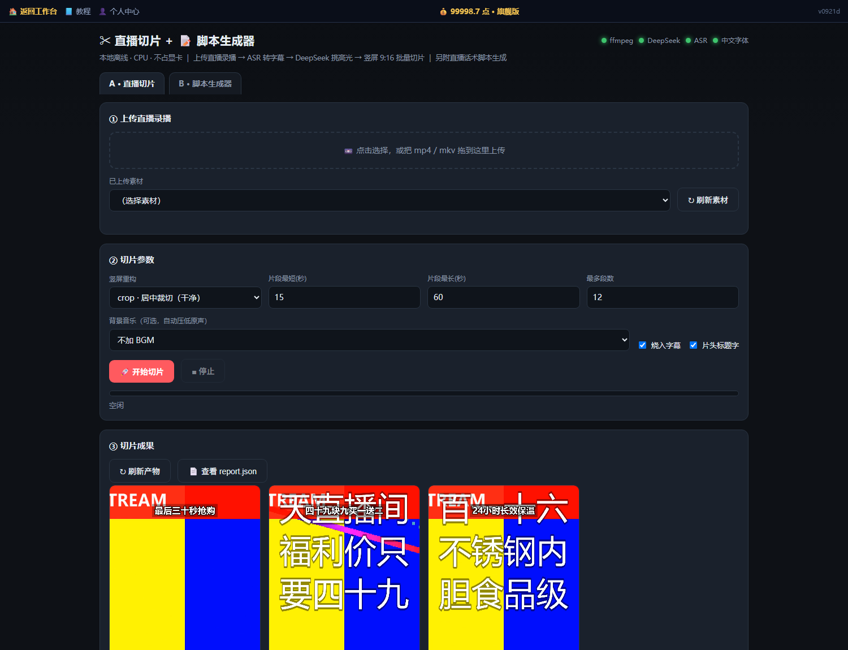Screen dimensions: 848x650
Task: Click the money bag points icon
Action: (444, 11)
